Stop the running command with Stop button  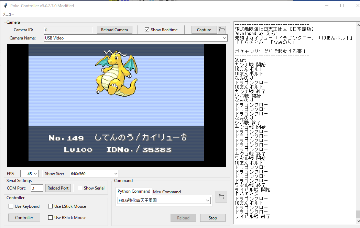tap(212, 218)
